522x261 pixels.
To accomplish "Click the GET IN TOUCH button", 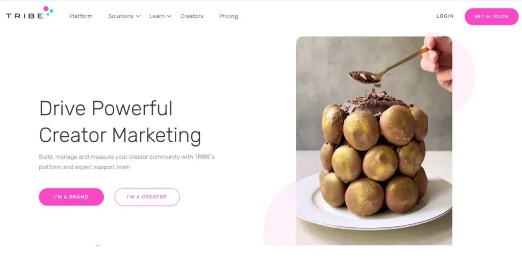I will (491, 17).
